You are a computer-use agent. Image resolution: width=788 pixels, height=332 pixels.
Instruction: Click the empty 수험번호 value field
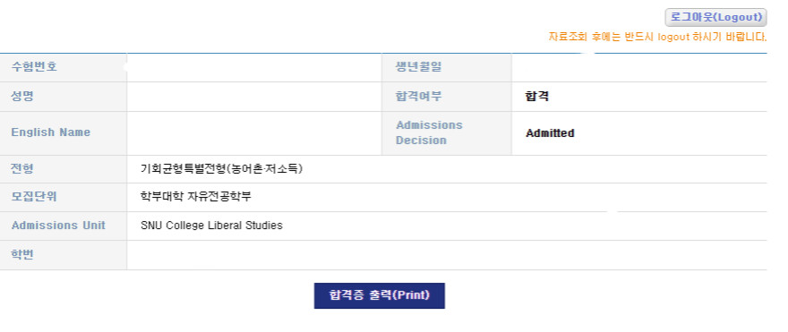(254, 67)
